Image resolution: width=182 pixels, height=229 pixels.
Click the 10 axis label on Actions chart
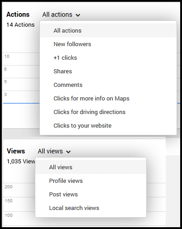click(x=7, y=57)
